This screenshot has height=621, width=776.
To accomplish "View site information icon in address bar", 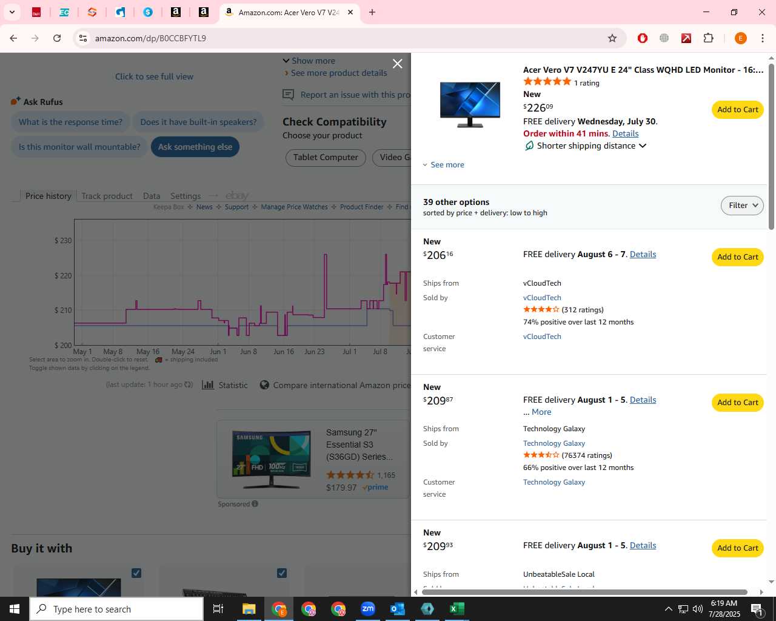I will pos(83,38).
